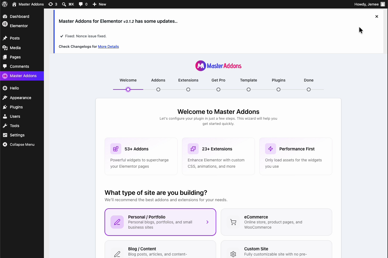Screen dimensions: 388x258
Task: Click the Comments sidebar icon
Action: (5, 66)
